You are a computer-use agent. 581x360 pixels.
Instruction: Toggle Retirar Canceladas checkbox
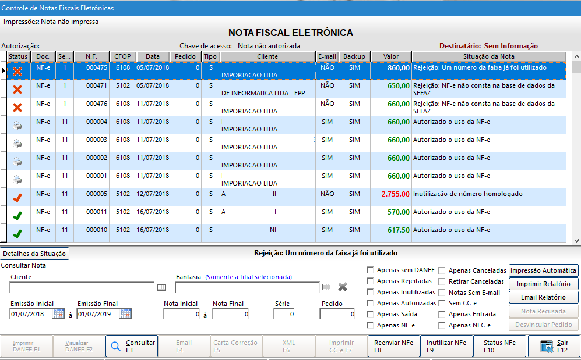tap(442, 281)
